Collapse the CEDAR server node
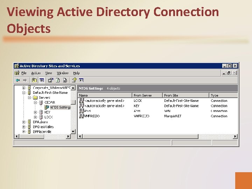 [x=35, y=103]
